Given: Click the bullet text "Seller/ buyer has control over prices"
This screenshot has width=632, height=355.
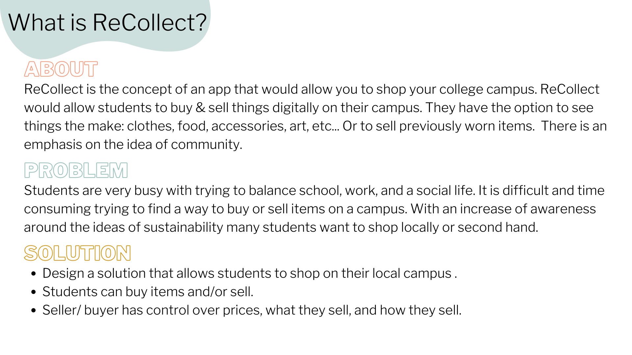Looking at the screenshot, I should point(252,310).
